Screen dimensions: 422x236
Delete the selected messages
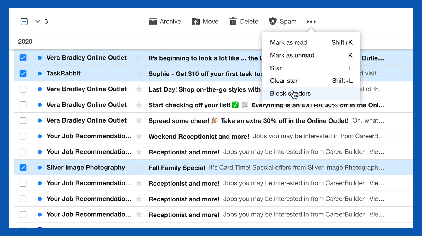(x=244, y=21)
